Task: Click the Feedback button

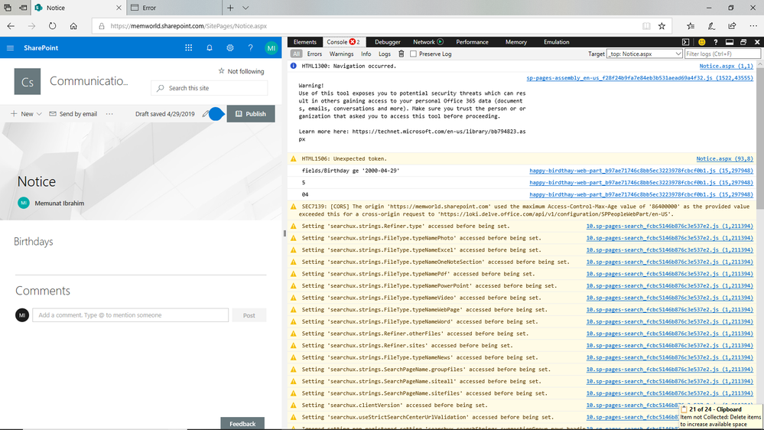Action: (242, 423)
